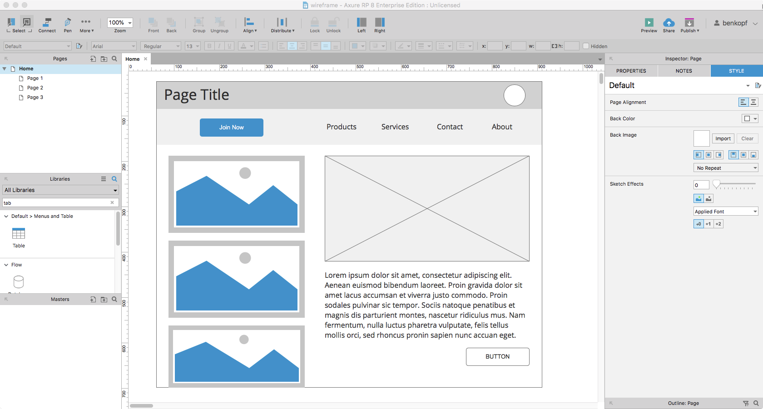Open the Applied Font dropdown
This screenshot has height=409, width=763.
[x=725, y=211]
